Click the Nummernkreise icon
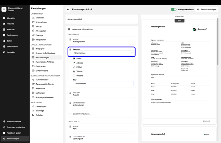Viewport: 221px width, 143px height. (x=33, y=80)
